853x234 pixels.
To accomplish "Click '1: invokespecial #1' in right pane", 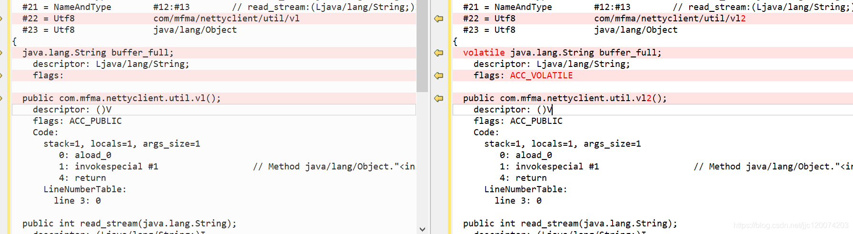I will [x=549, y=167].
